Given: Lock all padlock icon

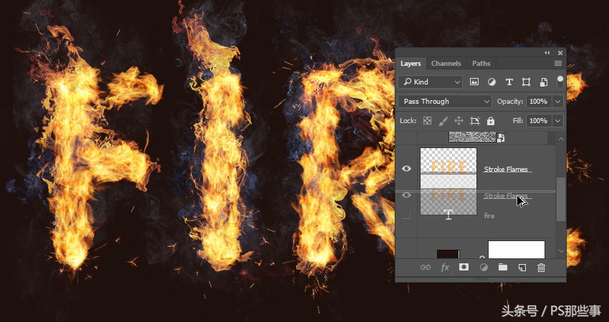Looking at the screenshot, I should click(491, 121).
